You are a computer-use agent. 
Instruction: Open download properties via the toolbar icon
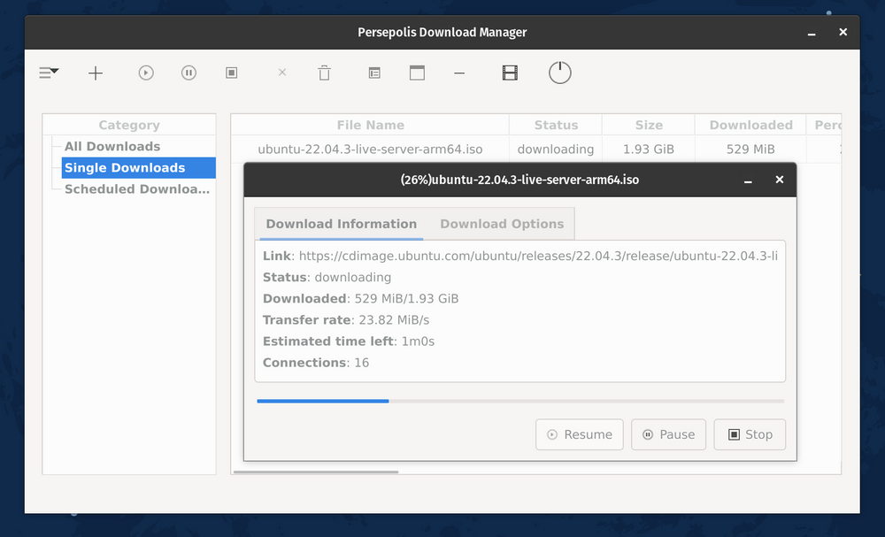(373, 73)
